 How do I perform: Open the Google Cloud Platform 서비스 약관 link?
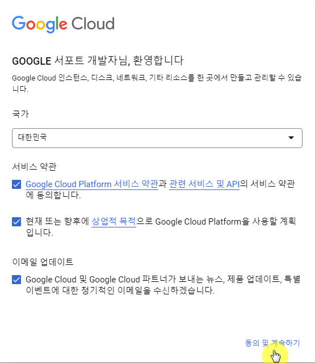point(92,184)
